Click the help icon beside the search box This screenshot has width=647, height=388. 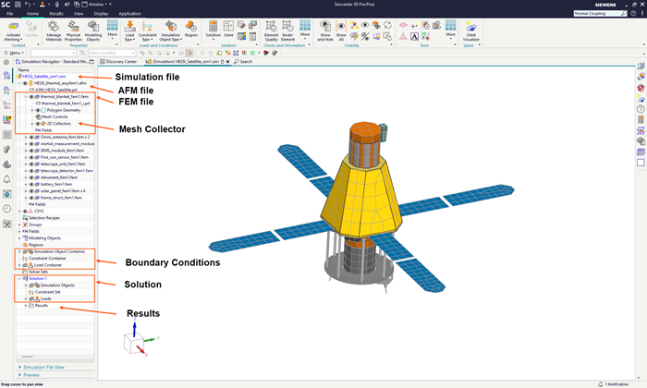[633, 14]
